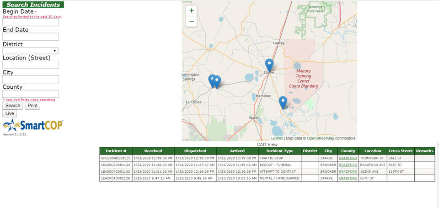This screenshot has width=439, height=208.
Task: Open the OpenStreetMap contributors link
Action: tap(320, 138)
